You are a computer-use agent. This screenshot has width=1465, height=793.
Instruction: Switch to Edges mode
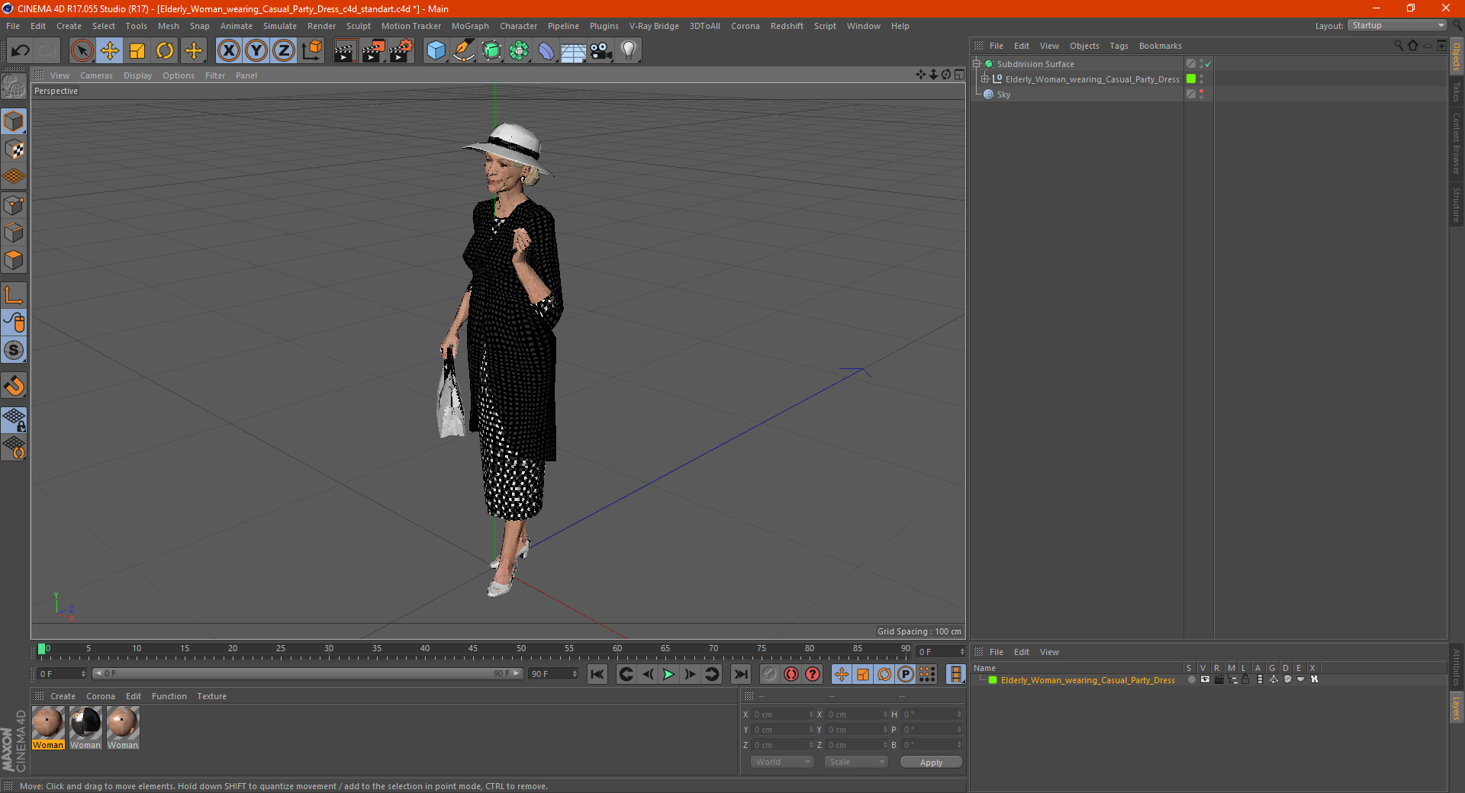[x=14, y=233]
